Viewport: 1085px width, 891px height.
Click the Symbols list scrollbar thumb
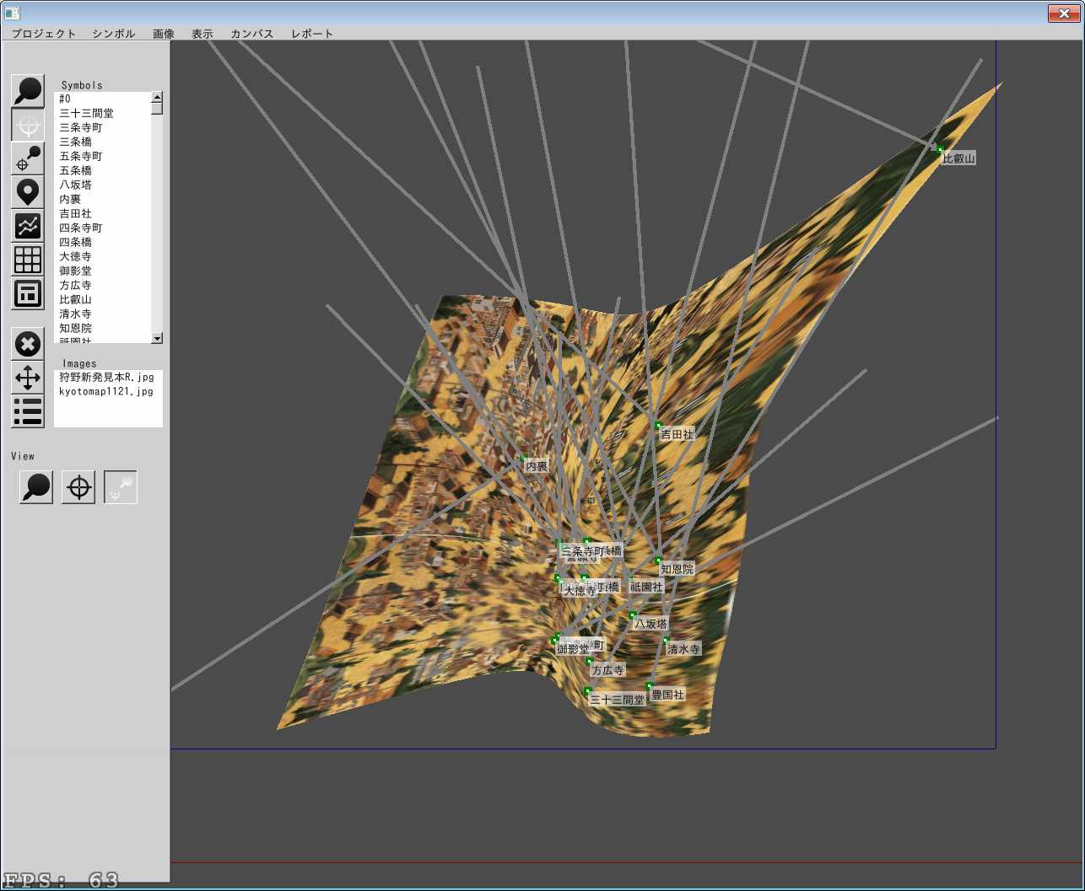[157, 109]
